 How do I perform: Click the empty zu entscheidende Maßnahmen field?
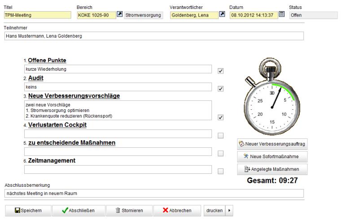118,151
